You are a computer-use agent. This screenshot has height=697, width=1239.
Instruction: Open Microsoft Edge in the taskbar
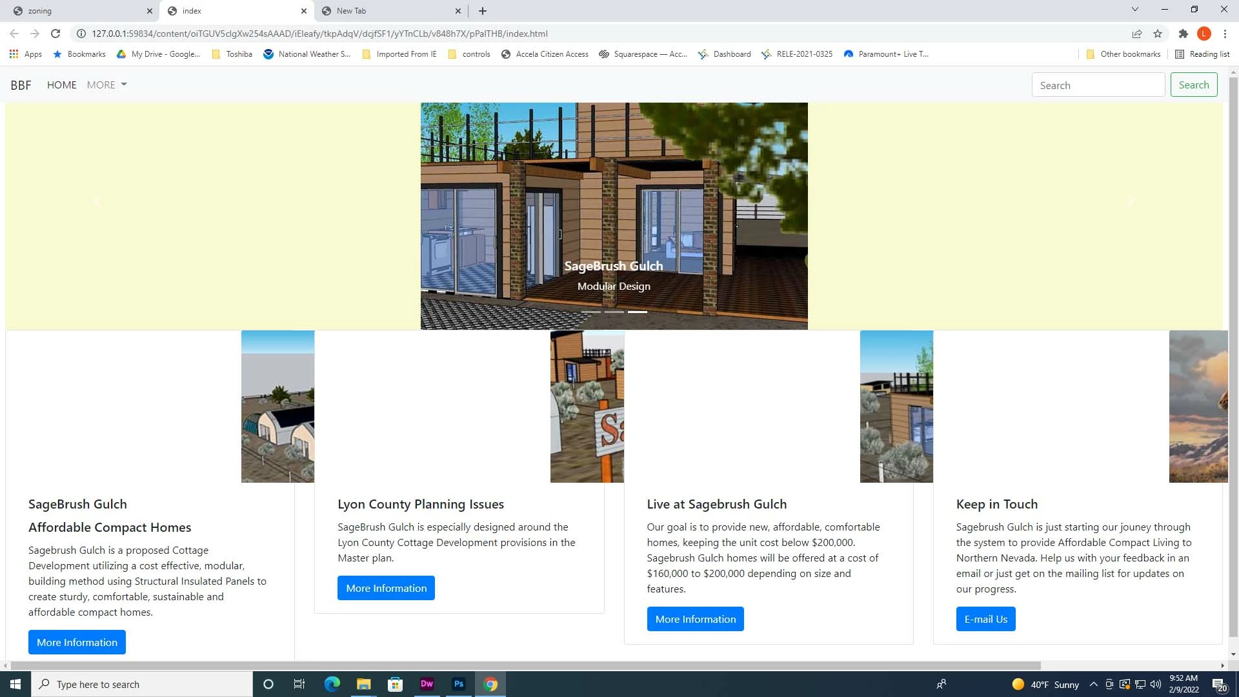click(x=332, y=684)
